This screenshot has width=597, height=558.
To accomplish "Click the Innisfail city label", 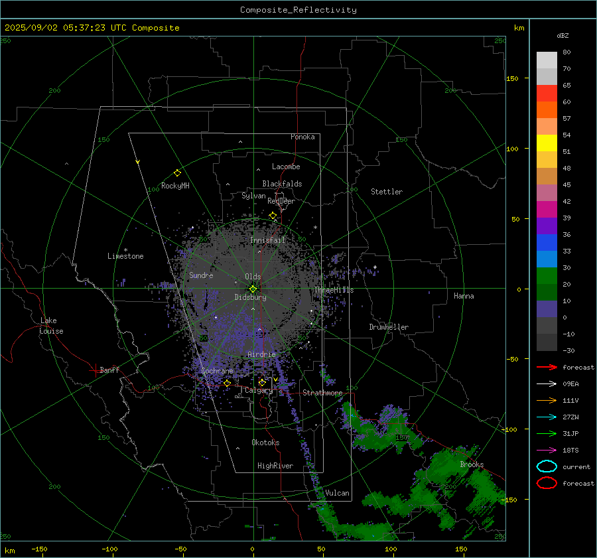I will coord(268,240).
